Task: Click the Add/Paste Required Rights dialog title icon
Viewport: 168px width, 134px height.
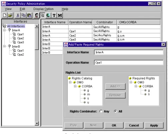Action: pyautogui.click(x=66, y=45)
